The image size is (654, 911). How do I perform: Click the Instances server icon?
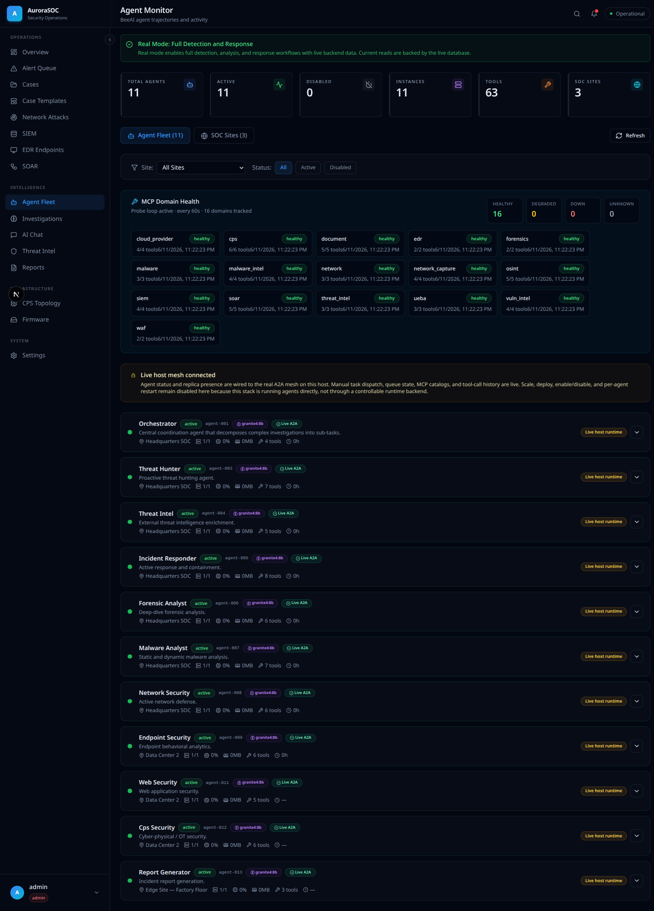[x=458, y=85]
